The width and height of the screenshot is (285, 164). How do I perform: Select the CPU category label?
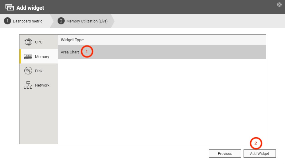(x=39, y=42)
